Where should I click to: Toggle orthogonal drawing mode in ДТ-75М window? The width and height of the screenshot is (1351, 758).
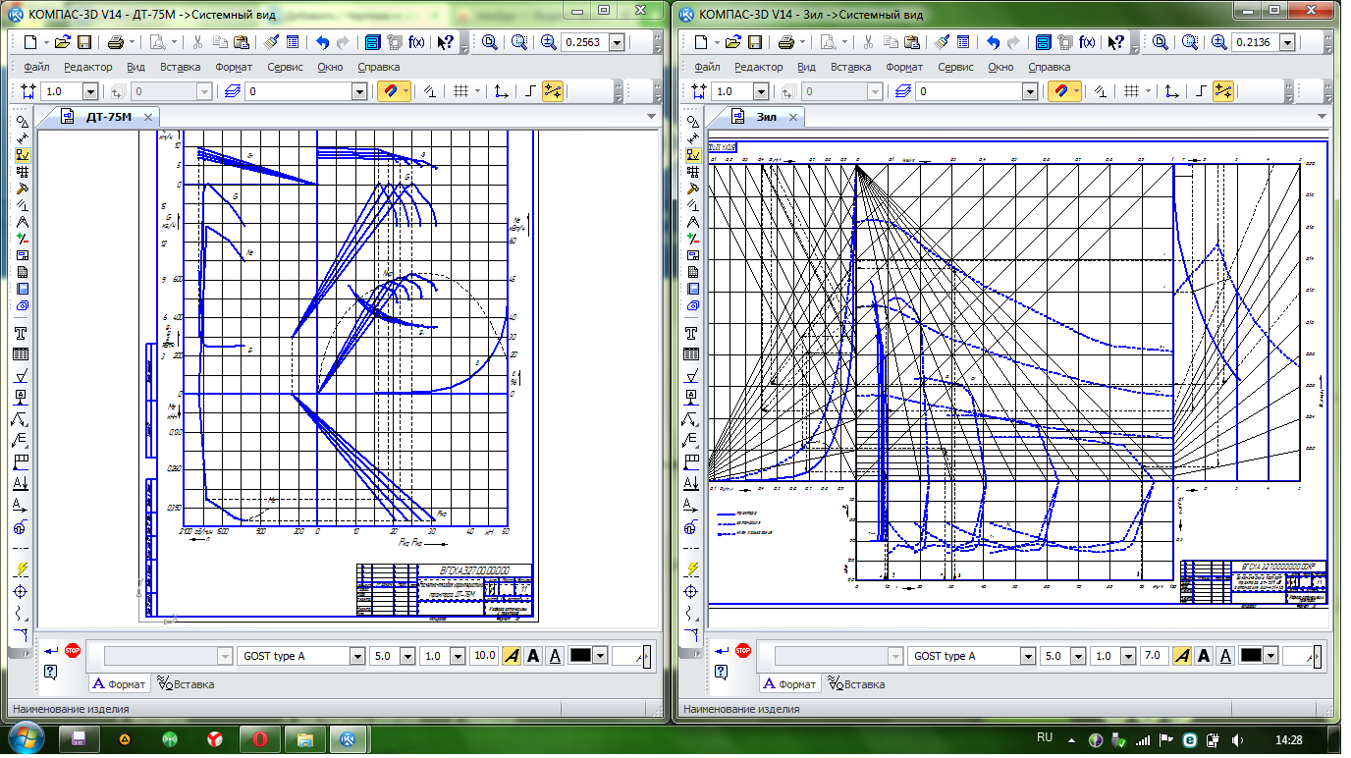click(x=530, y=90)
